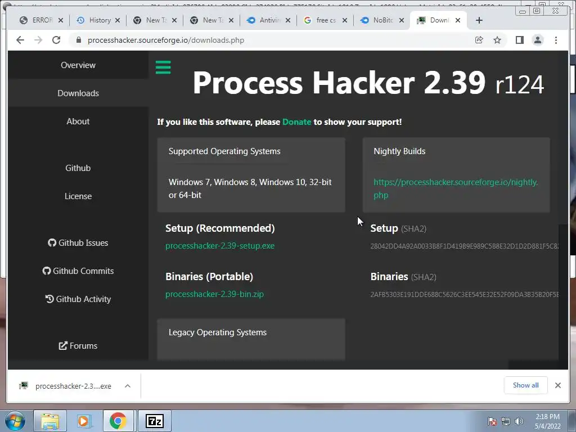This screenshot has width=576, height=432.
Task: Open the About sidebar item
Action: tap(78, 121)
